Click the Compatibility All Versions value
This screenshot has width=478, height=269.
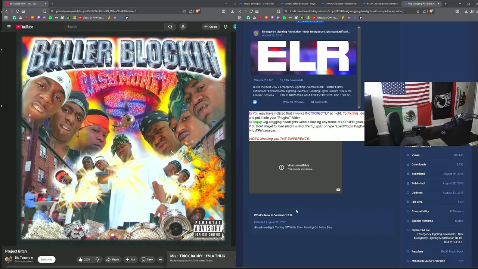pyautogui.click(x=456, y=211)
